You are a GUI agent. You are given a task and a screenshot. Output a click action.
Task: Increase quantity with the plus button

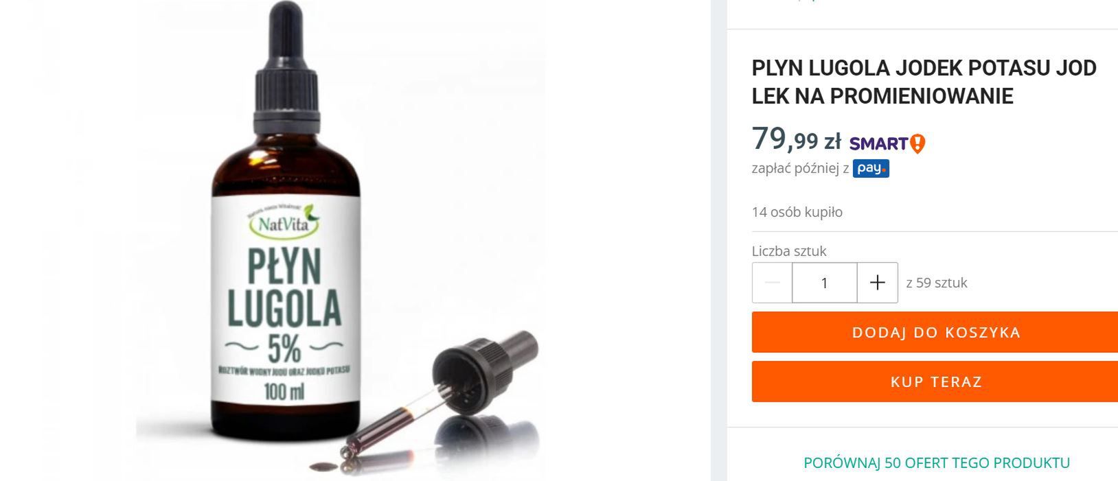pos(878,283)
